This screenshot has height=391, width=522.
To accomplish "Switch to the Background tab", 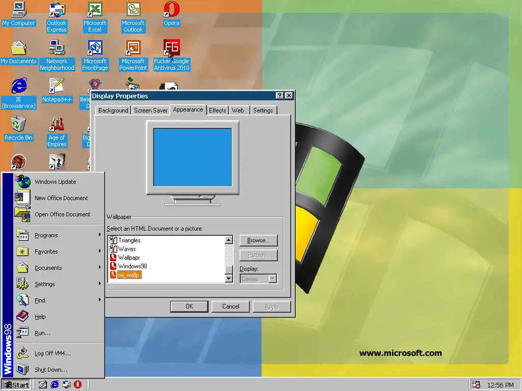I will [113, 110].
